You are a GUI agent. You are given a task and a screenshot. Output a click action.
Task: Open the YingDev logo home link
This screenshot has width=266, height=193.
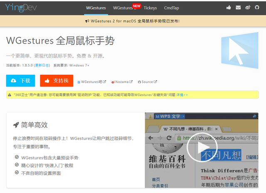coord(21,8)
